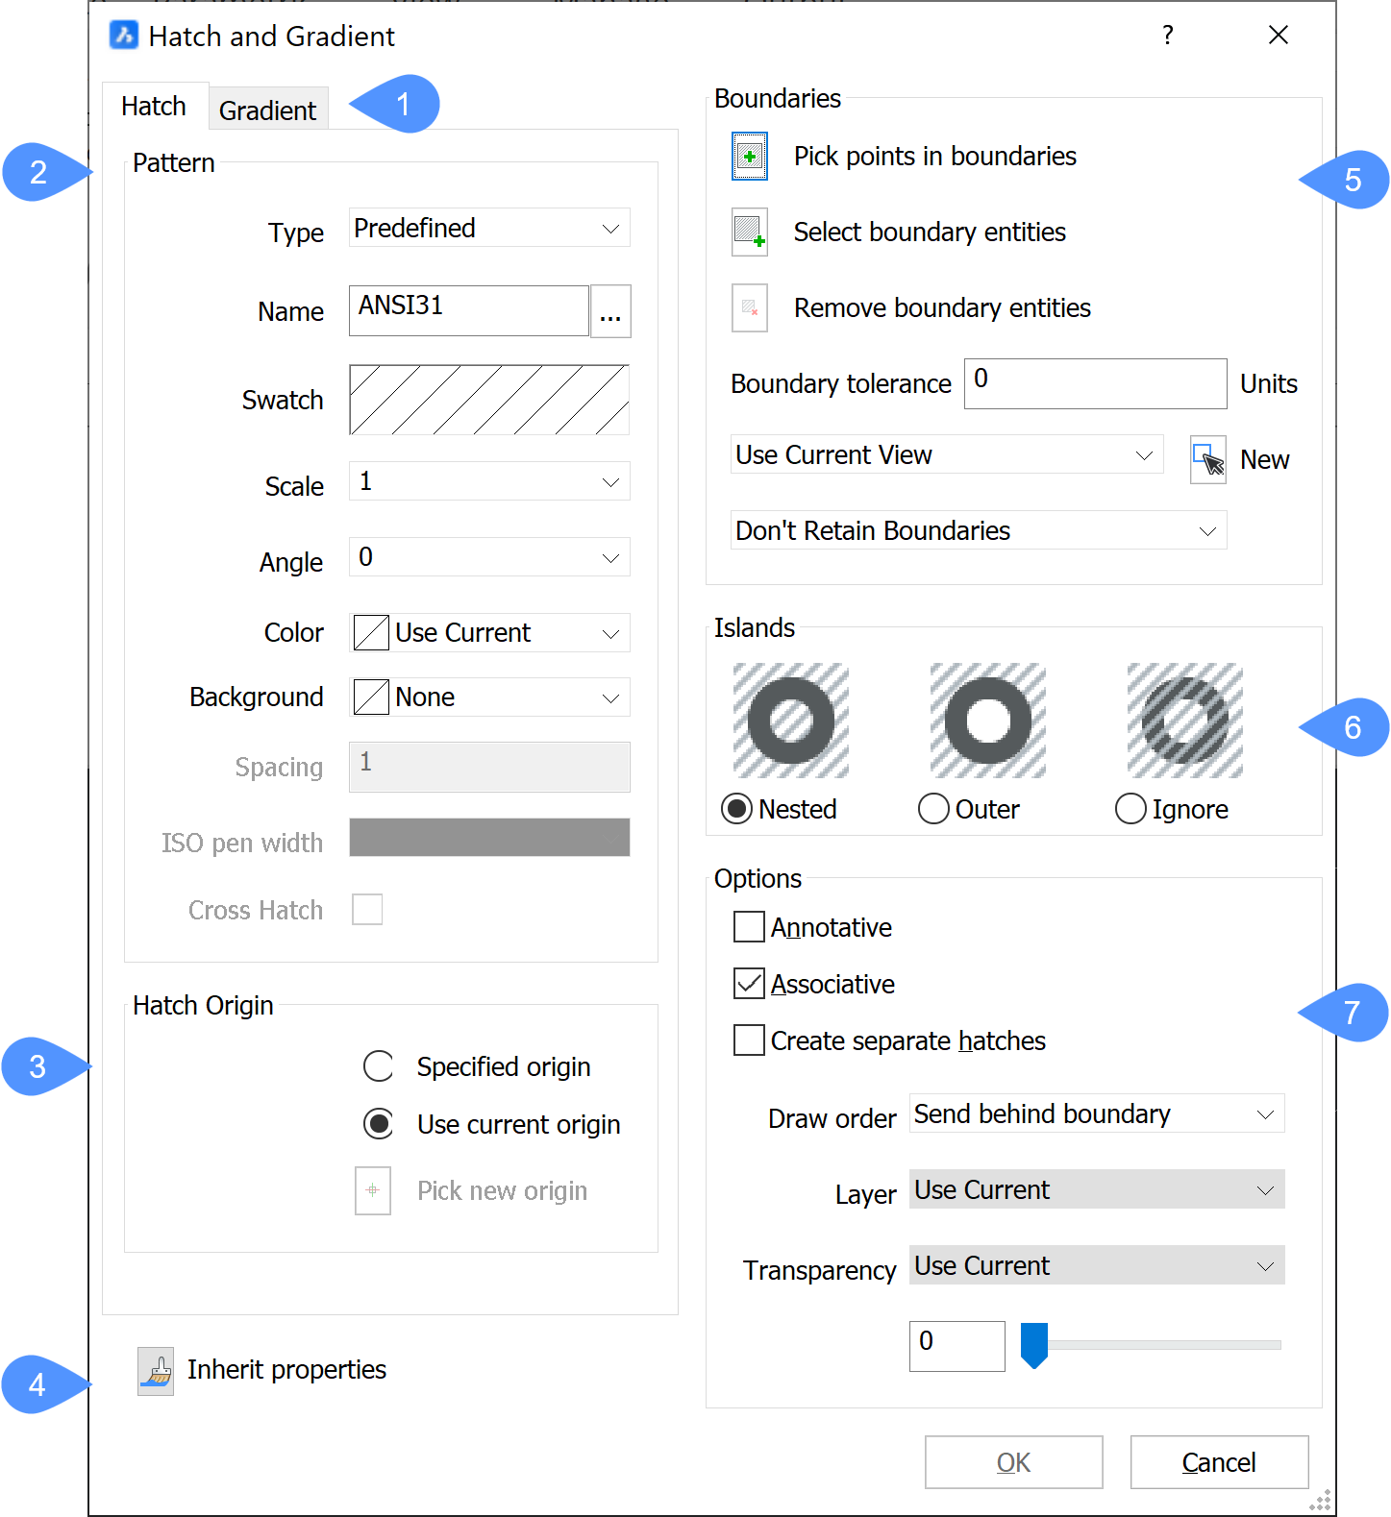Image resolution: width=1391 pixels, height=1517 pixels.
Task: Uncheck the Associative checkbox
Action: 749,985
